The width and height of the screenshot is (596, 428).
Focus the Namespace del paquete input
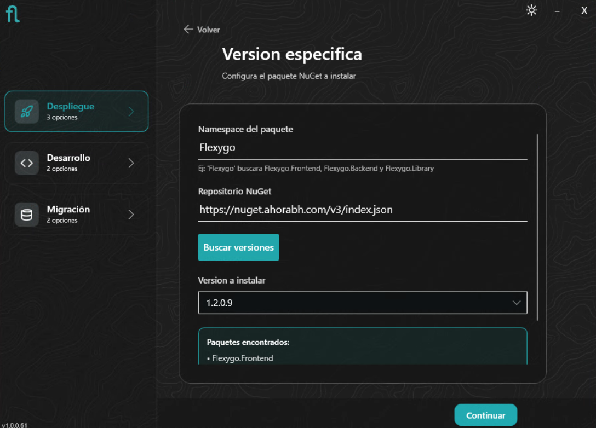[x=363, y=148]
